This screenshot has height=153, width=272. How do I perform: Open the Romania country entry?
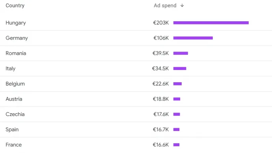point(16,53)
